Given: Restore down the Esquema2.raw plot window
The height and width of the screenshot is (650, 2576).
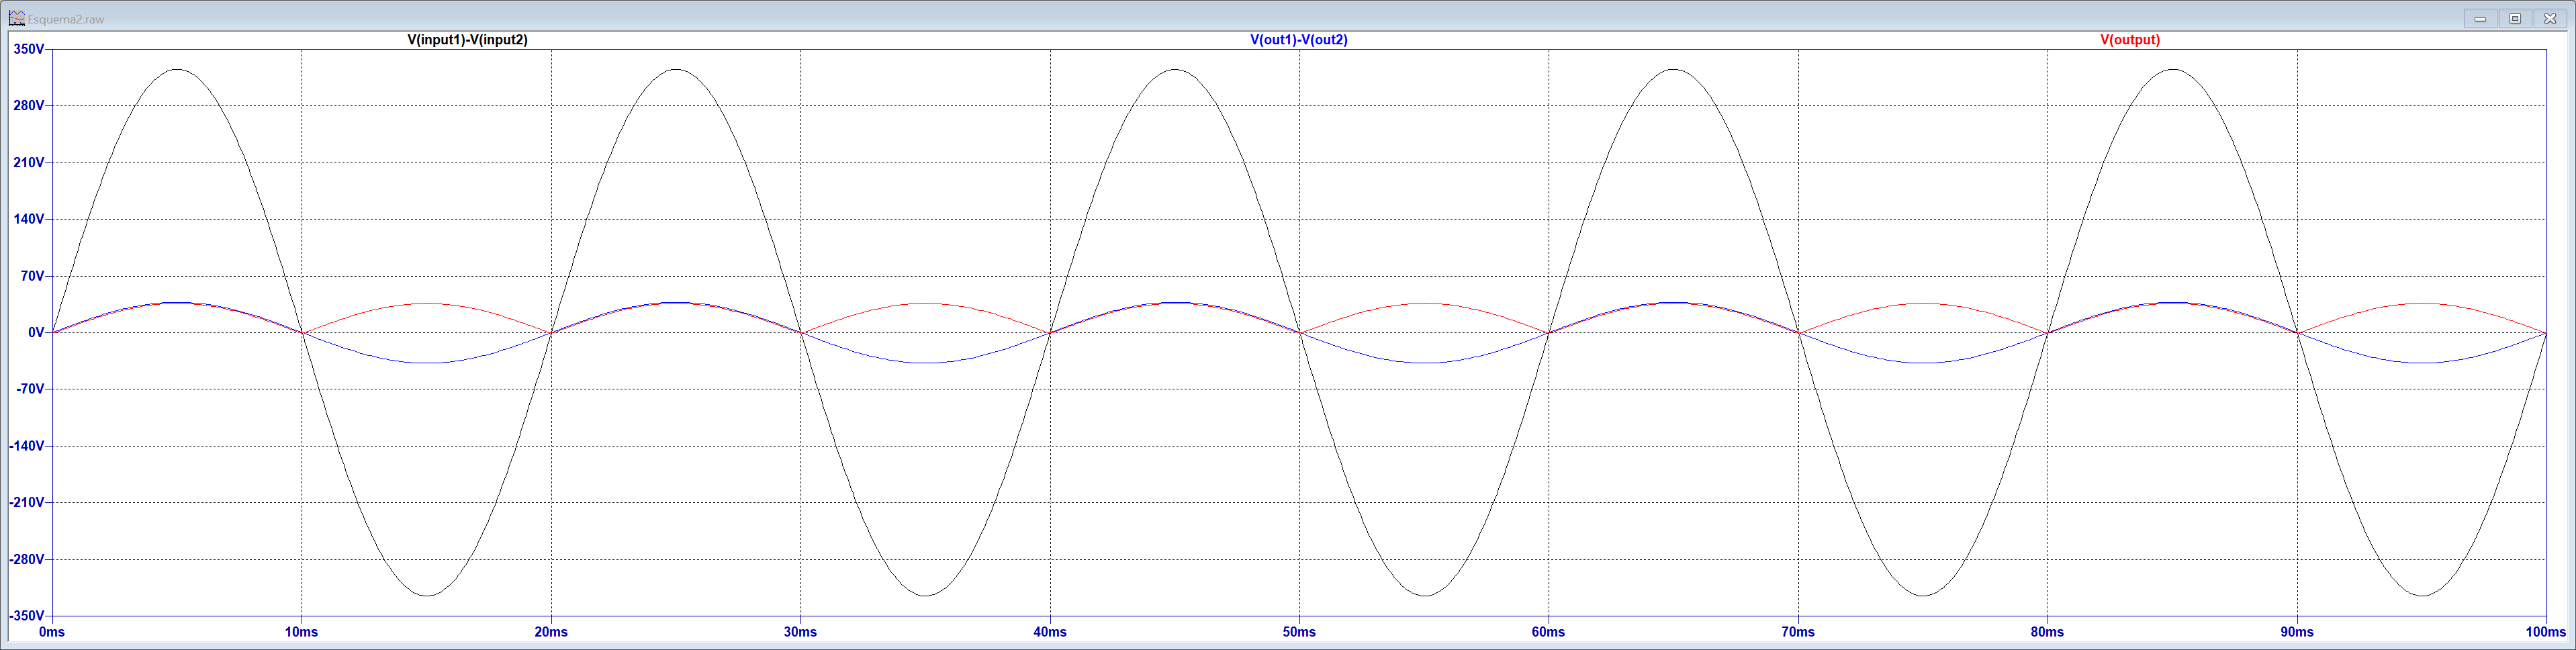Looking at the screenshot, I should click(2515, 18).
